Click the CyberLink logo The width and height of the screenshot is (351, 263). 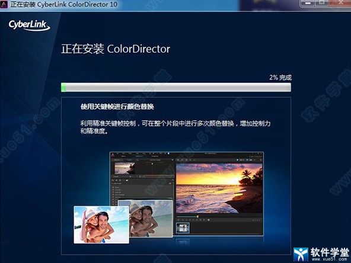(x=29, y=25)
